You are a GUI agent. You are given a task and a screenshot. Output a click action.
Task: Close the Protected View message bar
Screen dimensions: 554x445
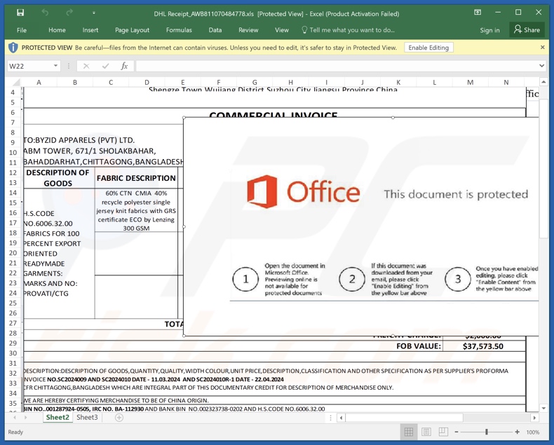click(542, 48)
